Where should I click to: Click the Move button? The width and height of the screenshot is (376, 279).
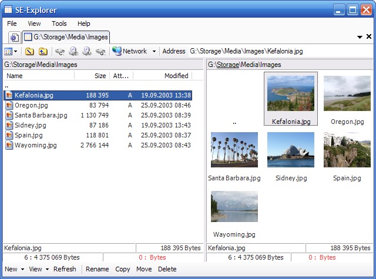tap(144, 269)
